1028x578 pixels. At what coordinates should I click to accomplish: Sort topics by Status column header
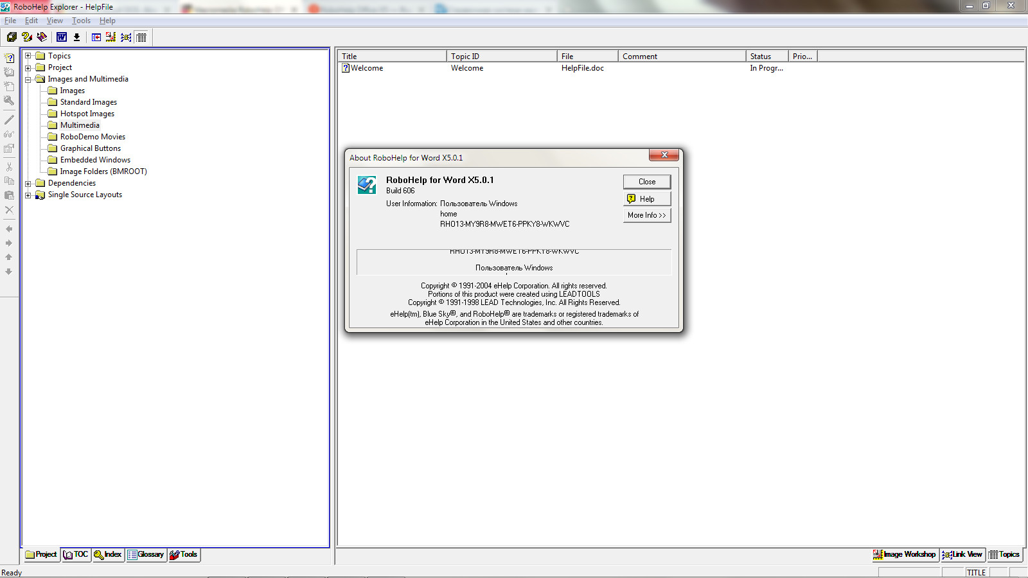click(766, 57)
